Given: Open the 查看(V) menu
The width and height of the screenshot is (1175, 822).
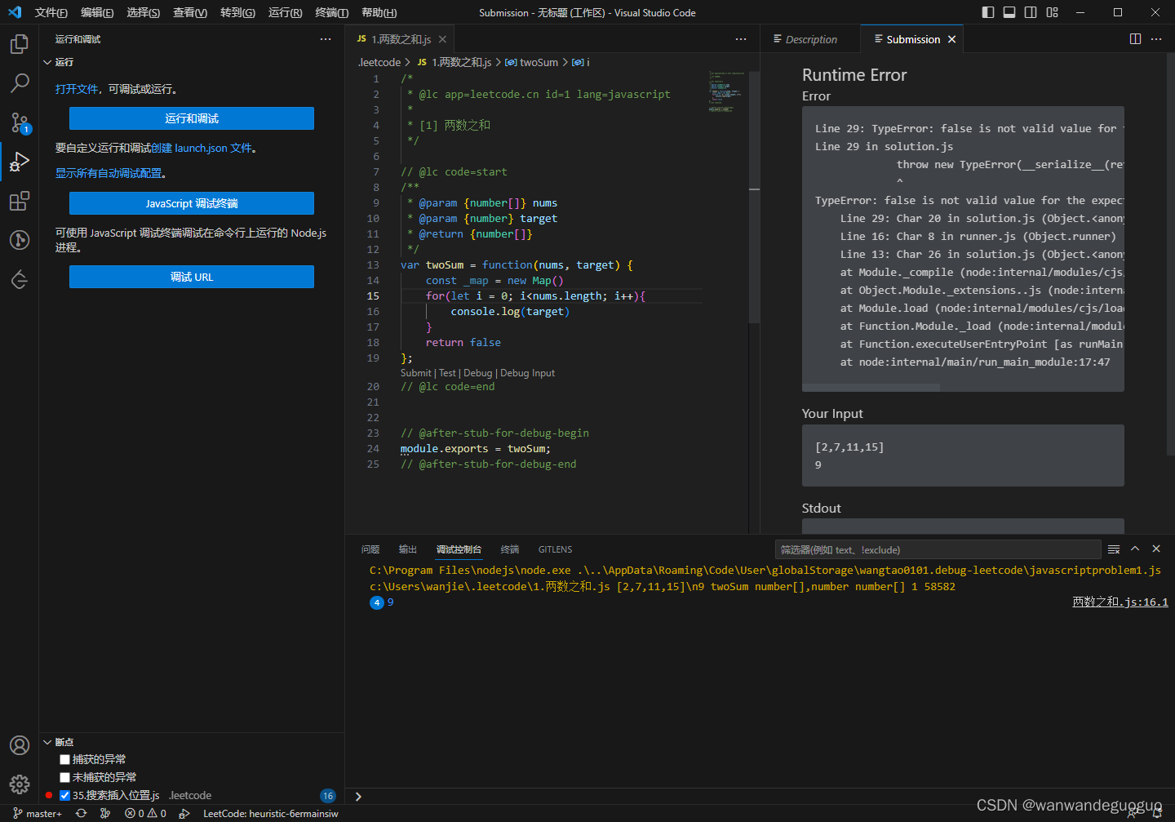Looking at the screenshot, I should coord(190,12).
